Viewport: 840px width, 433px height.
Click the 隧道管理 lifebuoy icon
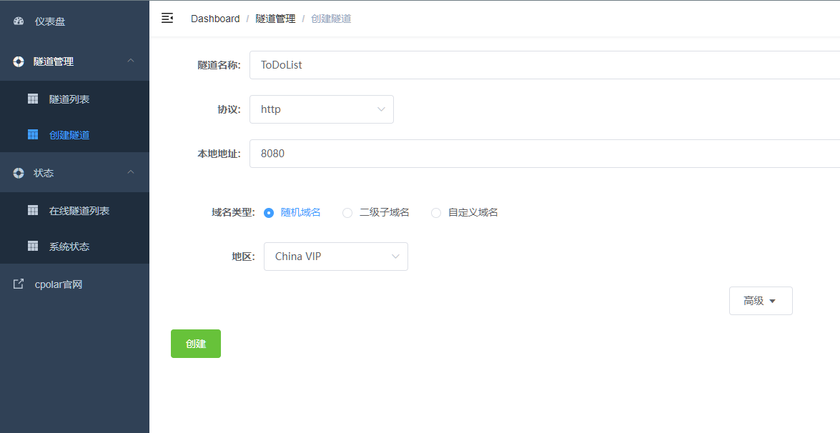point(19,61)
